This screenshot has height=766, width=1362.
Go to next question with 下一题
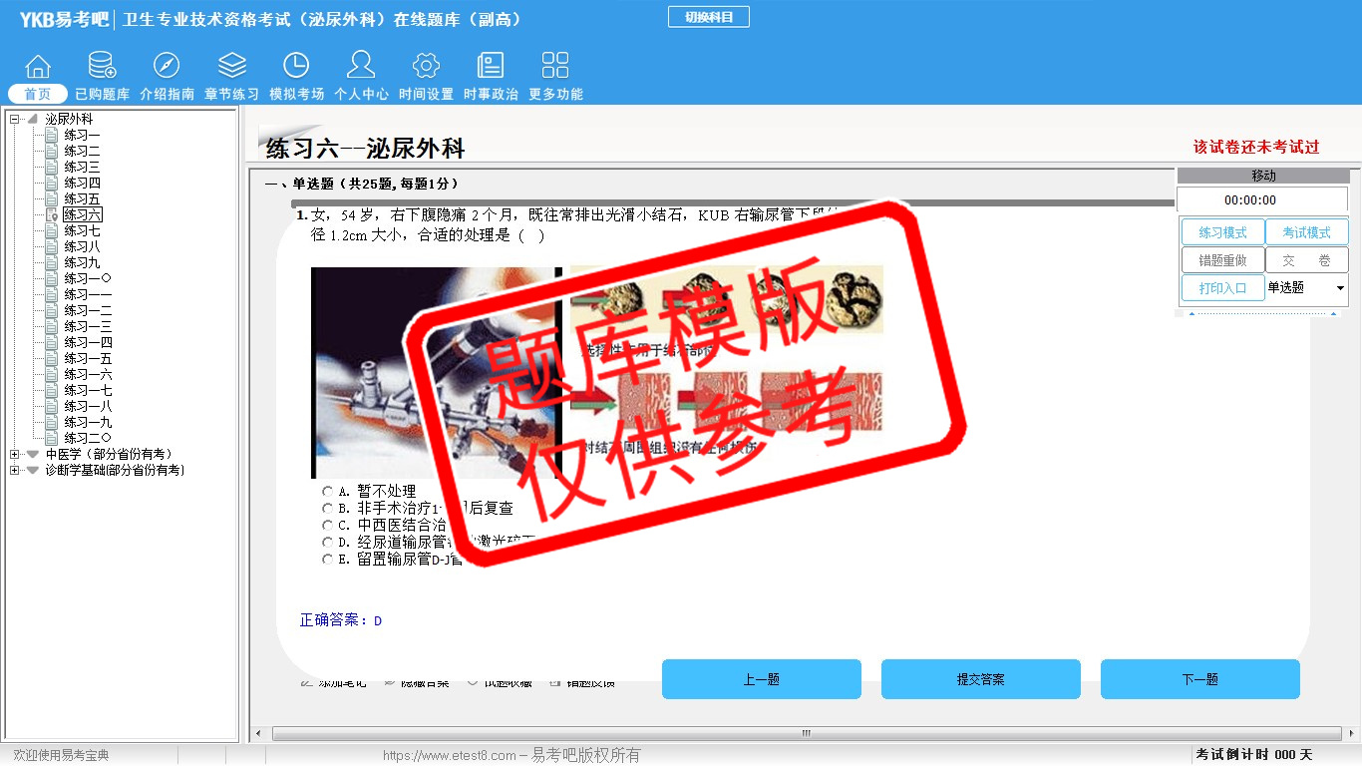pos(1199,679)
